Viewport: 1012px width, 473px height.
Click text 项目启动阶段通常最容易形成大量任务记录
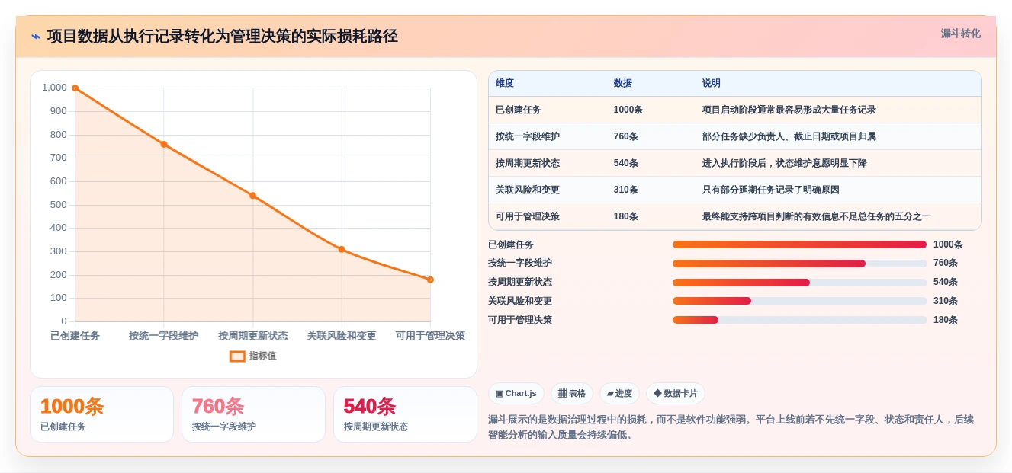click(x=789, y=110)
